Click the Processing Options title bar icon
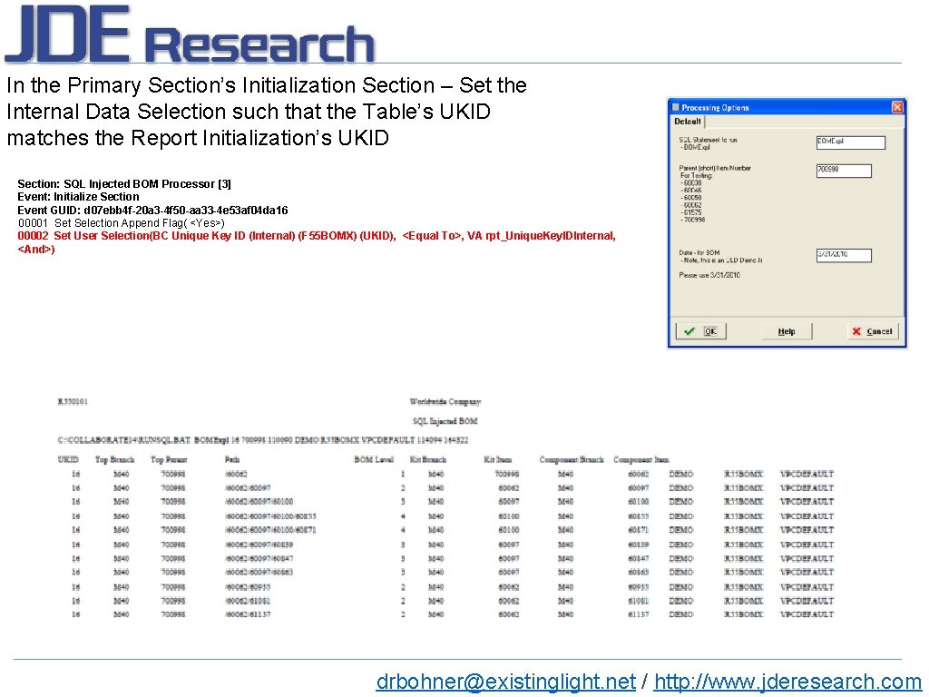The width and height of the screenshot is (929, 697). pyautogui.click(x=675, y=107)
